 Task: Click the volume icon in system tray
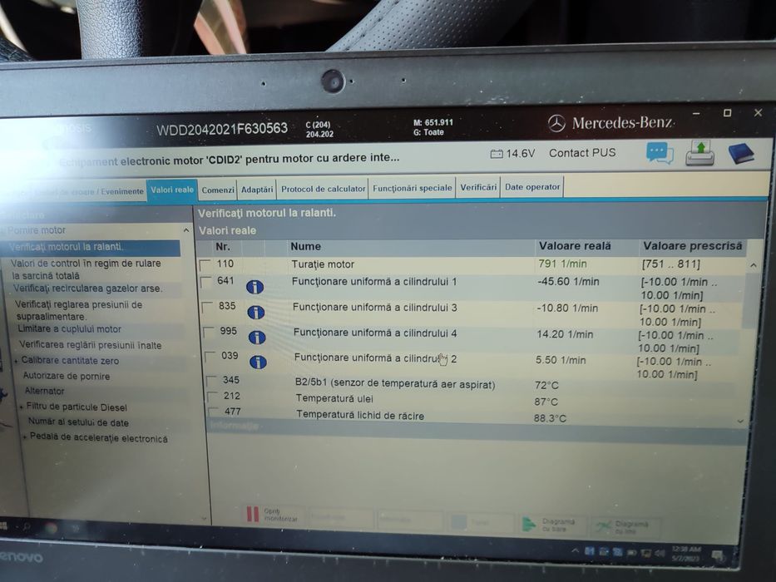[660, 553]
